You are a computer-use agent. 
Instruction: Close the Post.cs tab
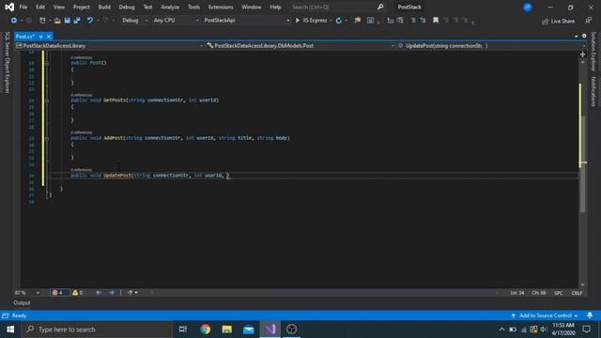pos(49,37)
